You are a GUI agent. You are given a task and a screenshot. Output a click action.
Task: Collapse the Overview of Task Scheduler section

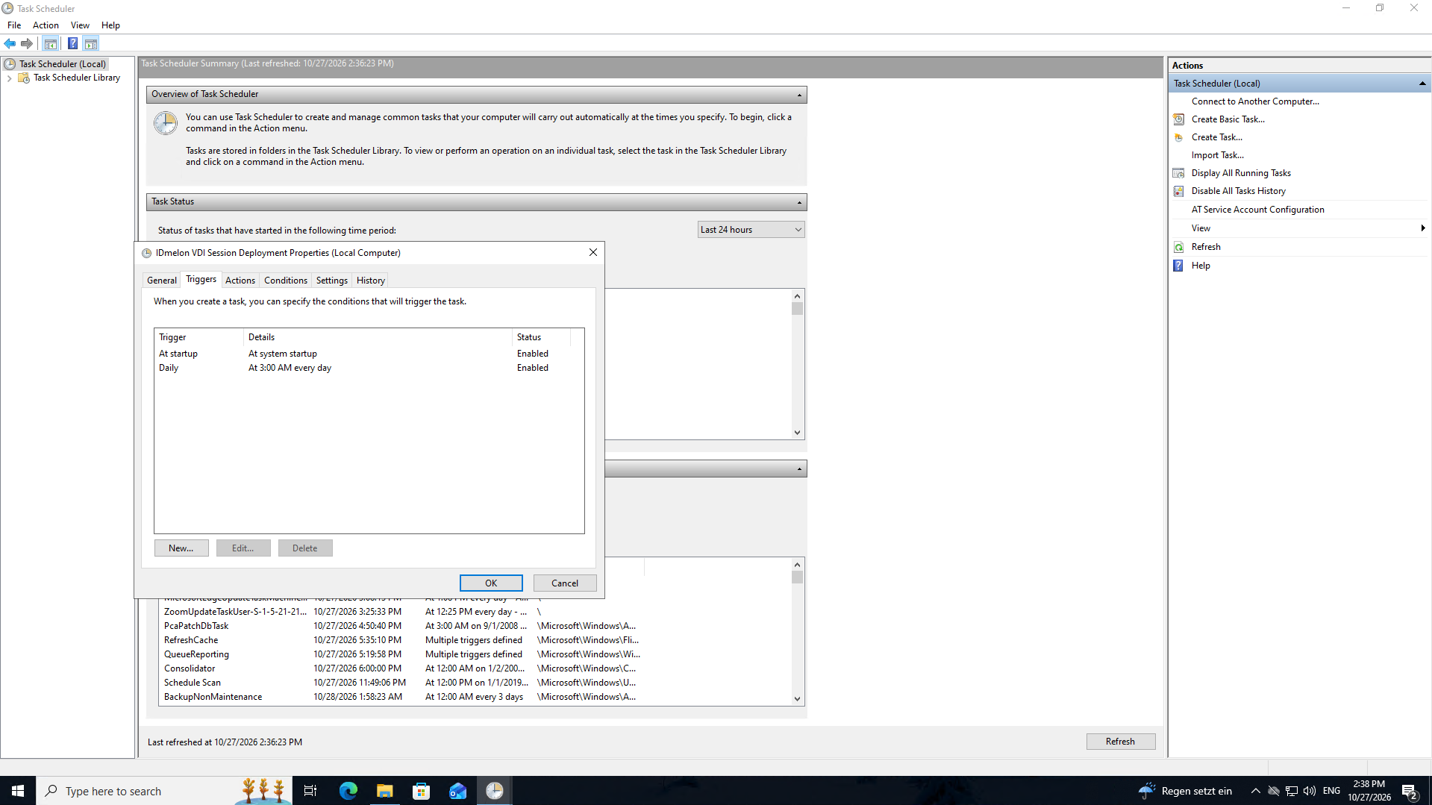pos(799,95)
